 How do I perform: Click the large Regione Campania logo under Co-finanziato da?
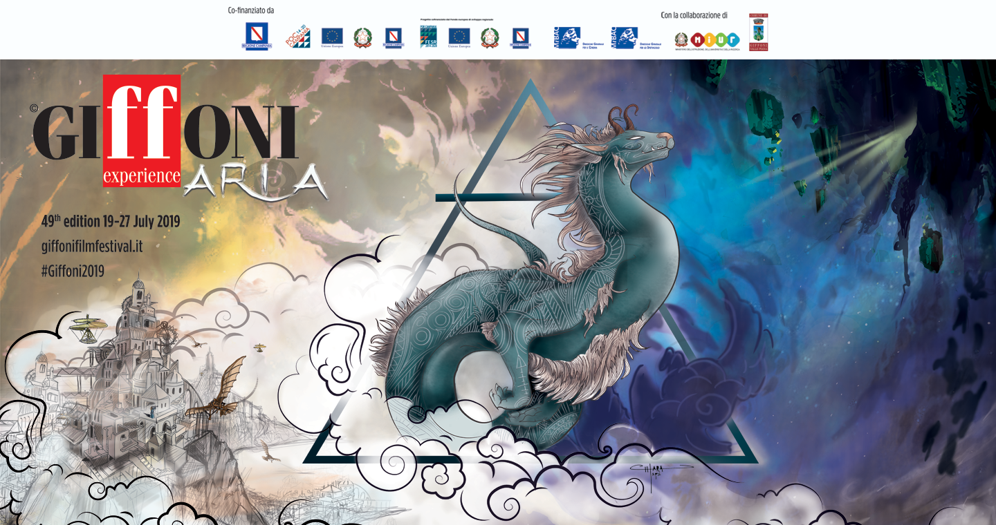pos(255,37)
